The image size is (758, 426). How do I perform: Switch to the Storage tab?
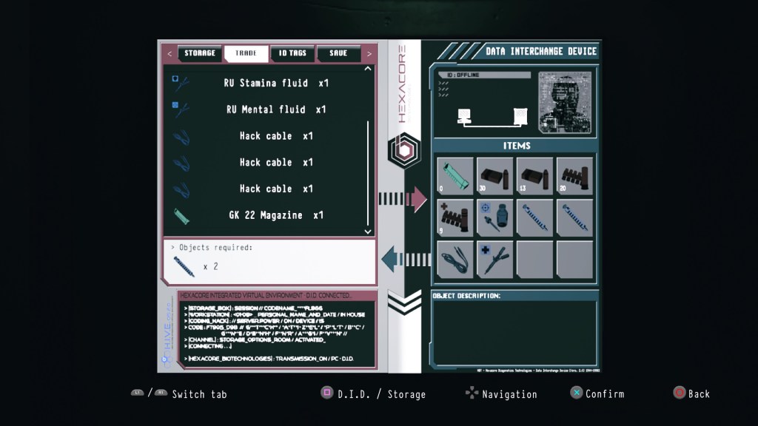tap(200, 53)
